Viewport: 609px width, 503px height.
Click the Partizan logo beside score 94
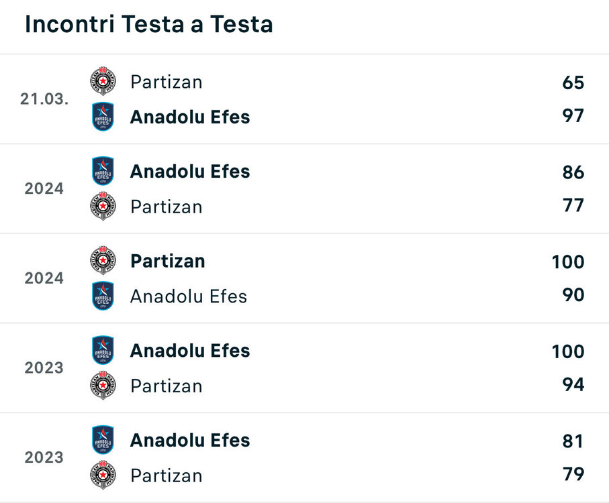coord(103,386)
